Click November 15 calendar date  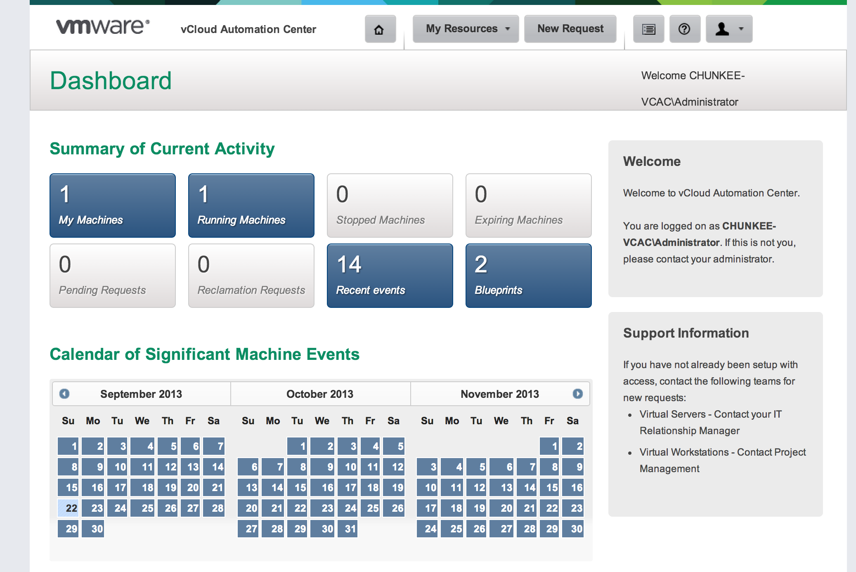point(549,487)
